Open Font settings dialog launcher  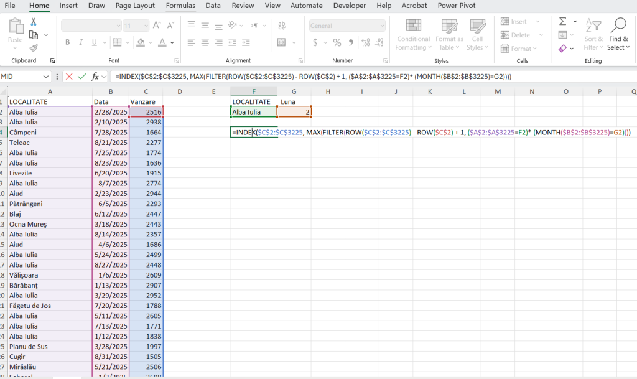[x=176, y=60]
